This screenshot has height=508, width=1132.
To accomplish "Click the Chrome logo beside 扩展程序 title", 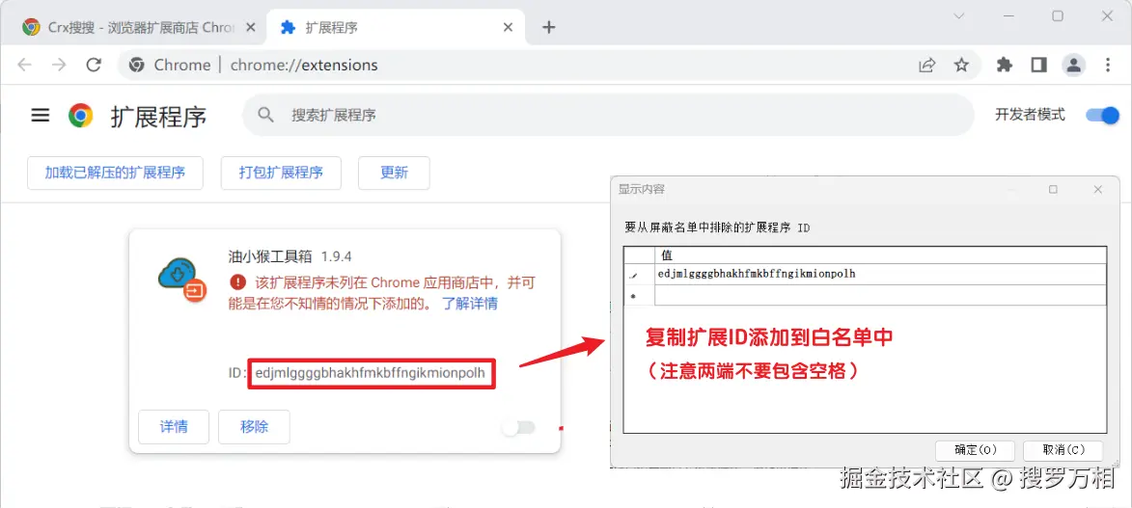I will (81, 116).
